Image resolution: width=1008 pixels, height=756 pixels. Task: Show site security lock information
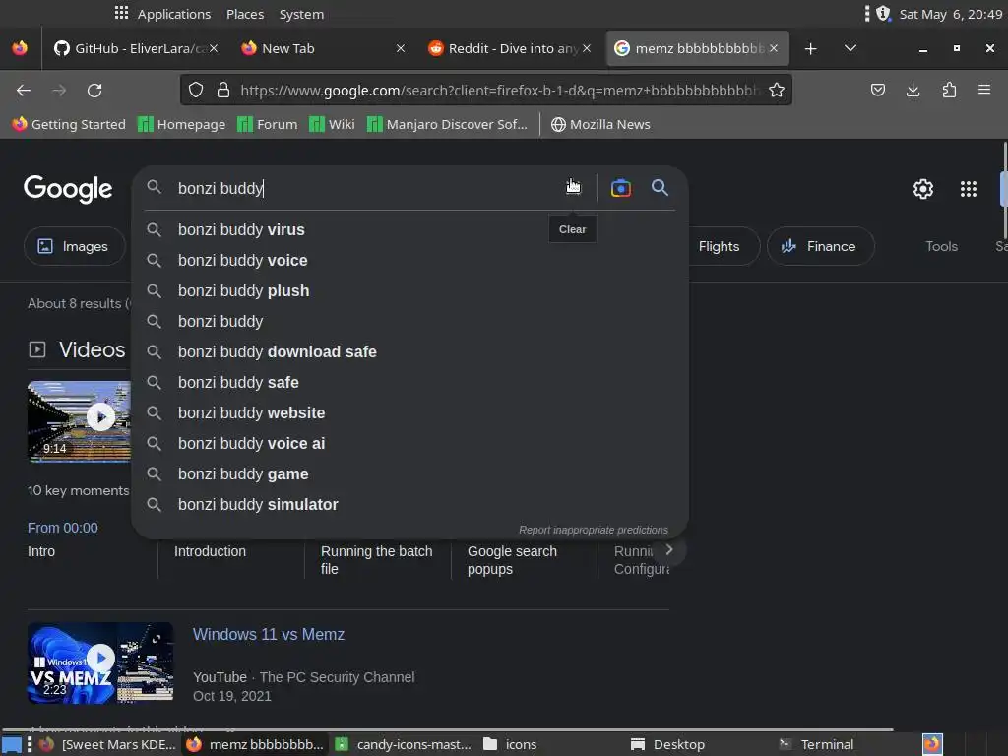coord(223,90)
